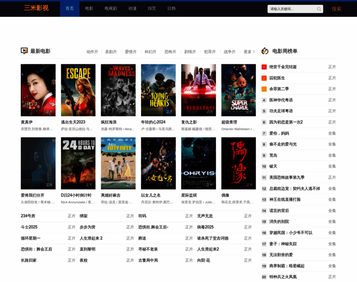Go to the 动漫 tab

coord(132,8)
